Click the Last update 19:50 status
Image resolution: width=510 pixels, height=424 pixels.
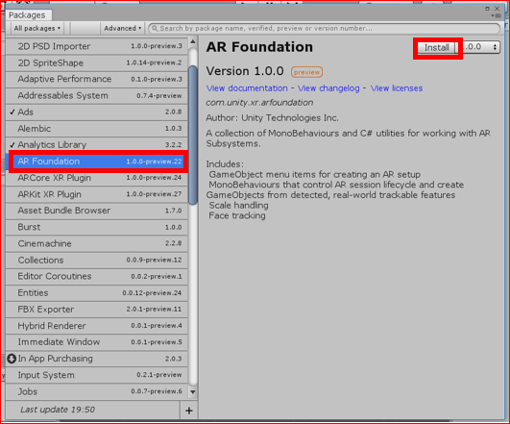[x=58, y=410]
